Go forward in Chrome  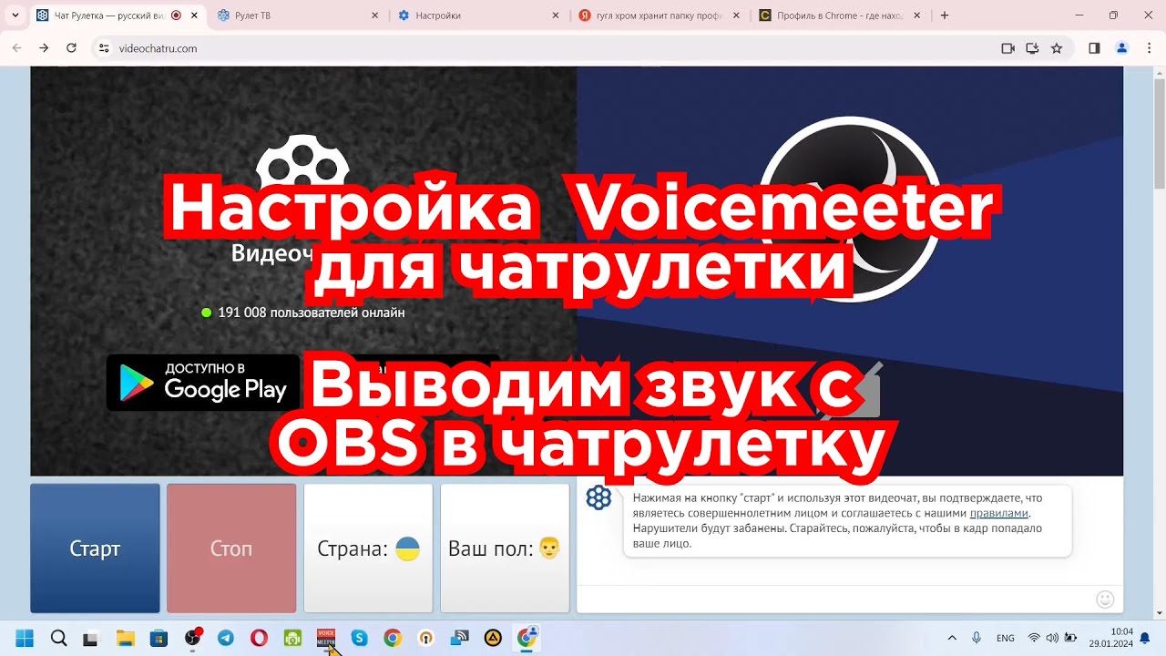coord(44,48)
